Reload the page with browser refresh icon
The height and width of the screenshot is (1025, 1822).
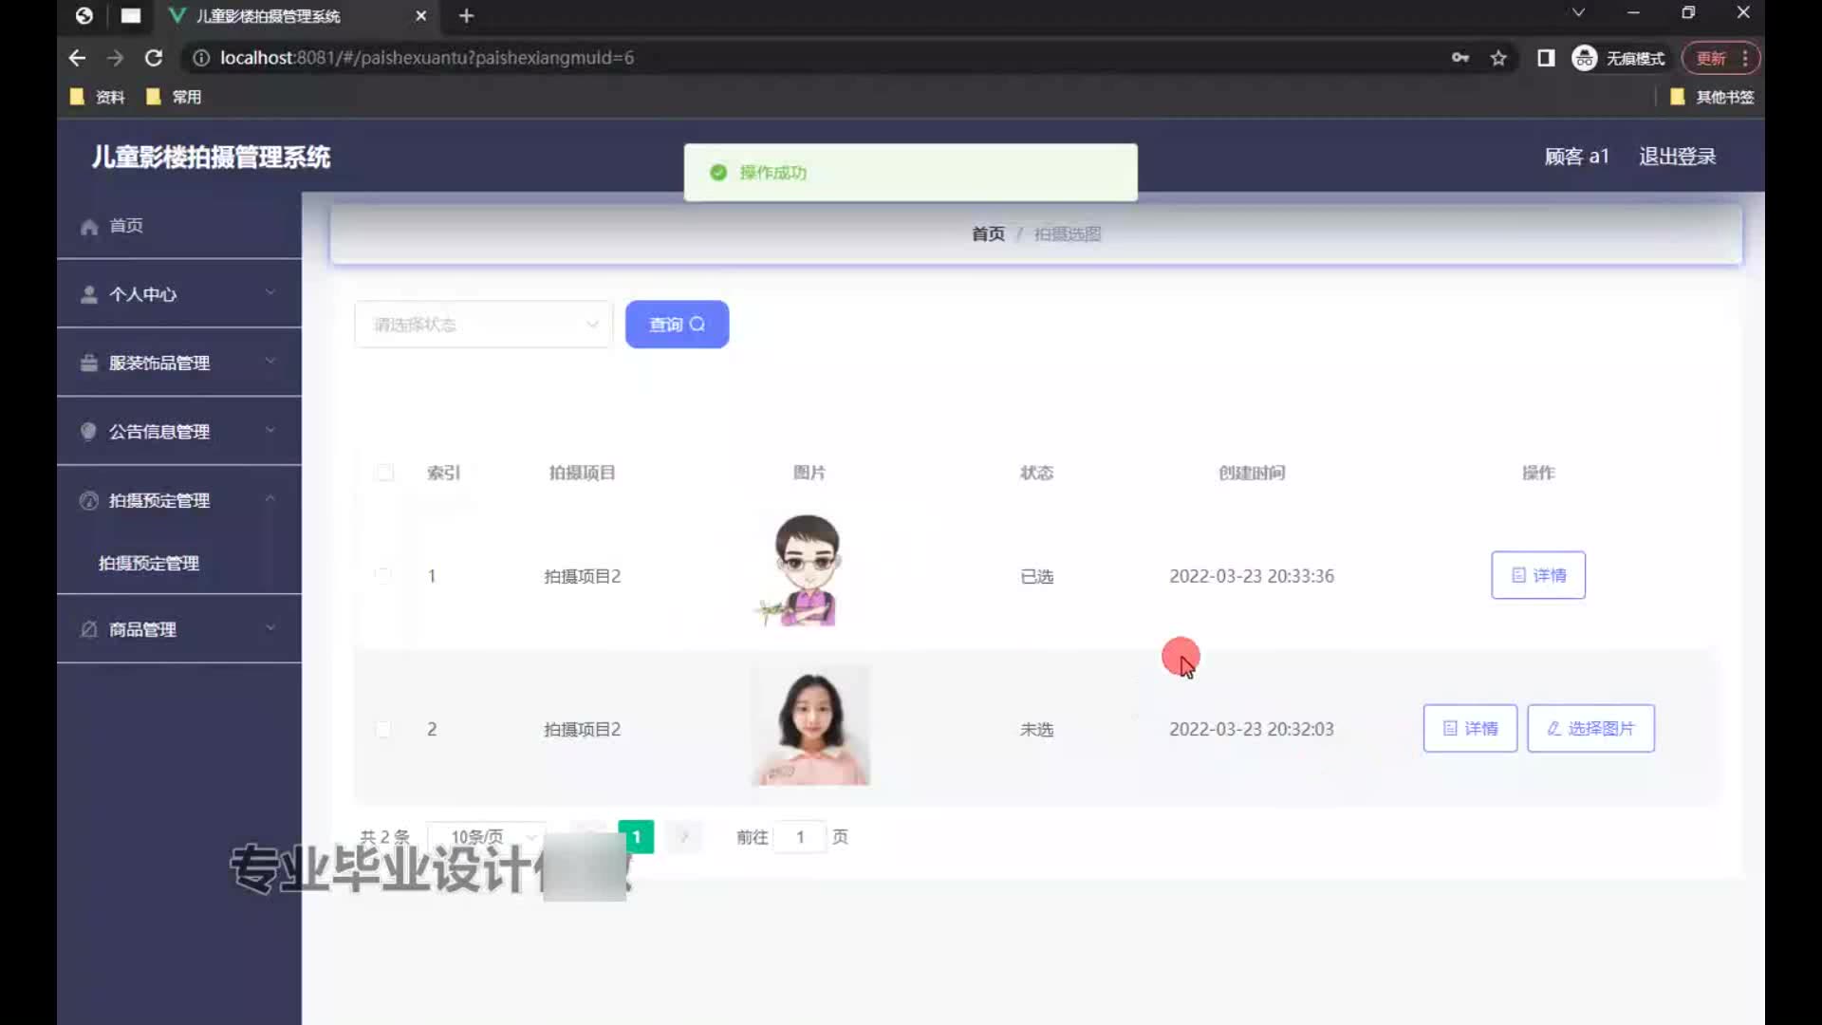pos(154,58)
